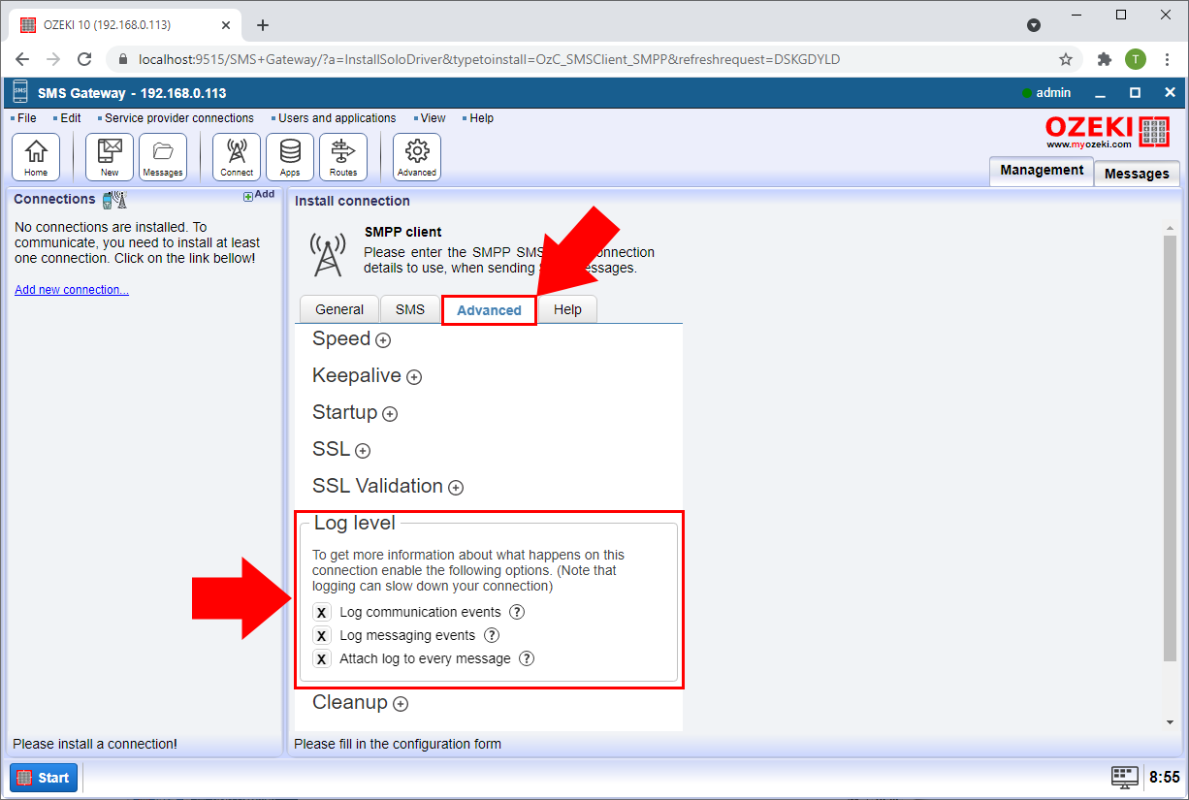The height and width of the screenshot is (800, 1189).
Task: Click the Connect antenna toolbar icon
Action: point(237,156)
